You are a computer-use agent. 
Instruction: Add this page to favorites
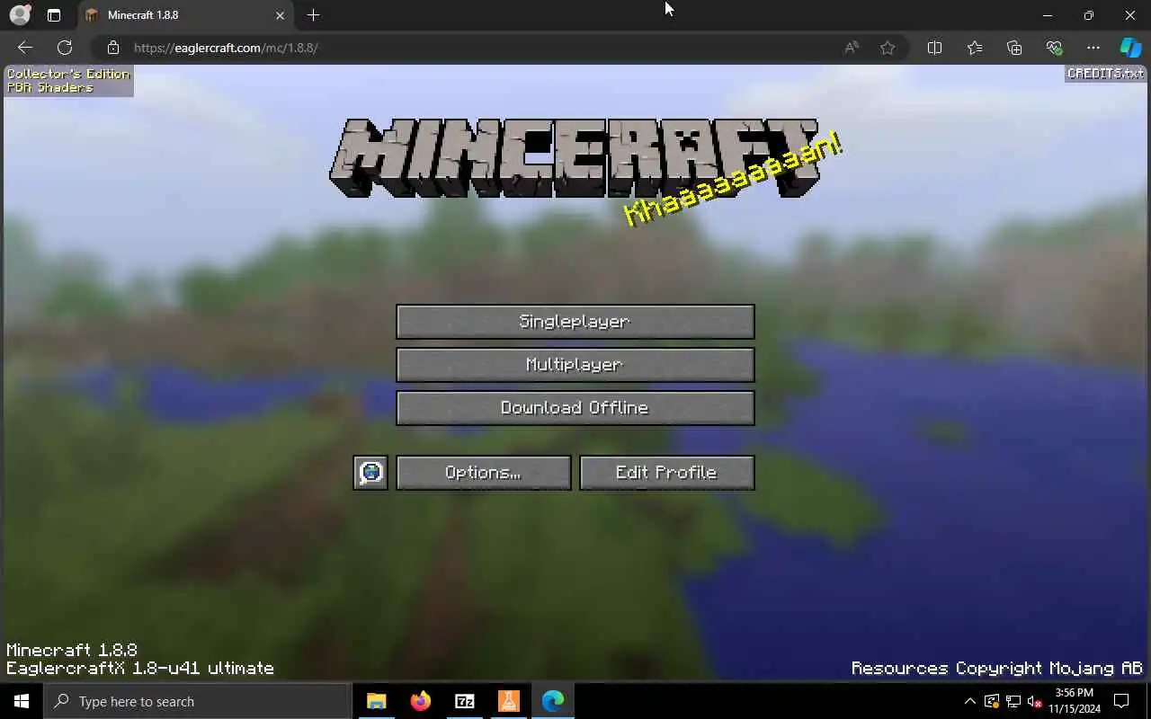pyautogui.click(x=888, y=48)
